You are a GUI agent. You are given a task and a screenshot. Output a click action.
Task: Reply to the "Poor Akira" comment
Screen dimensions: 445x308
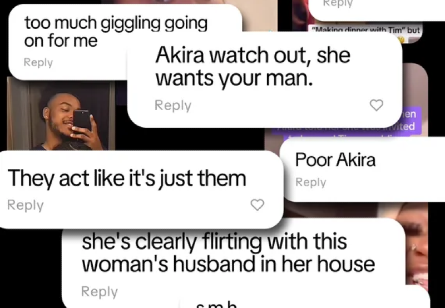tap(311, 182)
